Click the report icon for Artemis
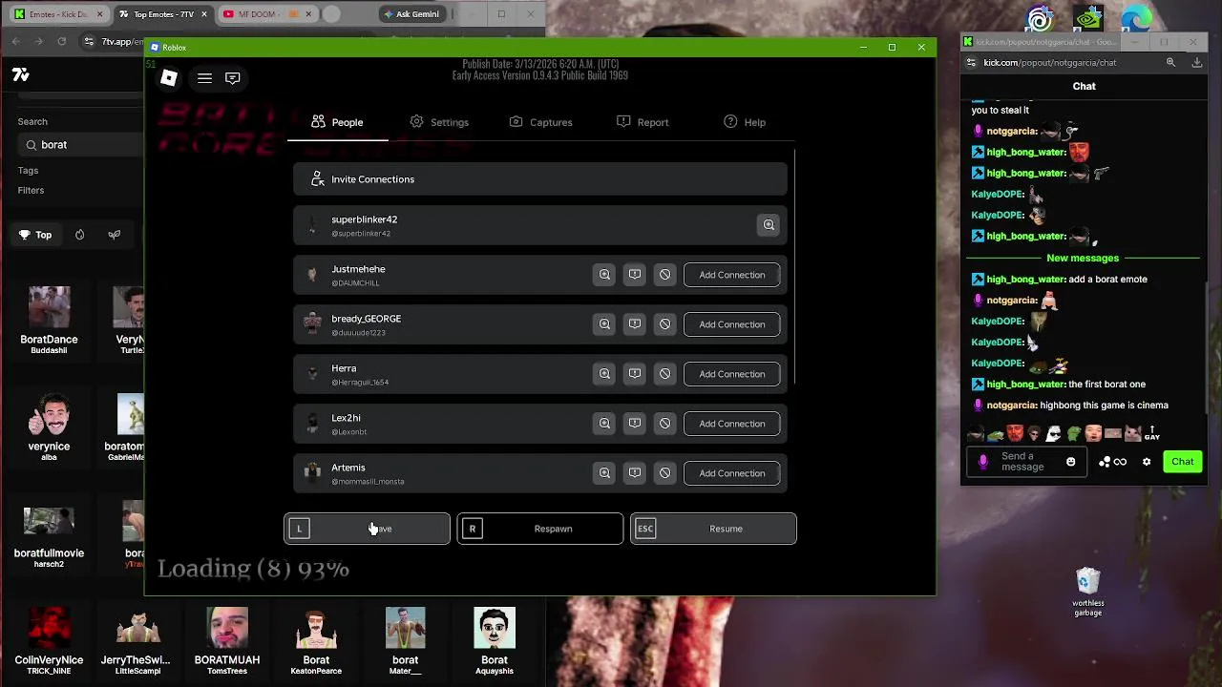 [635, 473]
